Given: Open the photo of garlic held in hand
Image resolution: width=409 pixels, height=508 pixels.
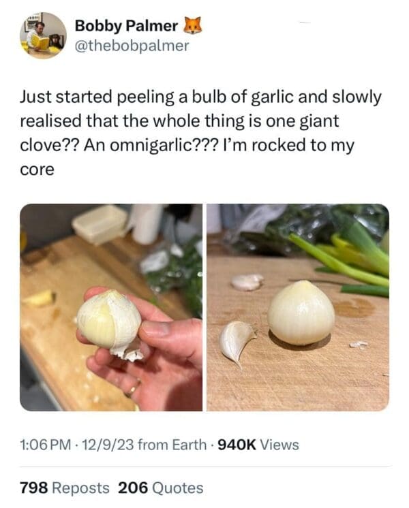Looking at the screenshot, I should [111, 307].
